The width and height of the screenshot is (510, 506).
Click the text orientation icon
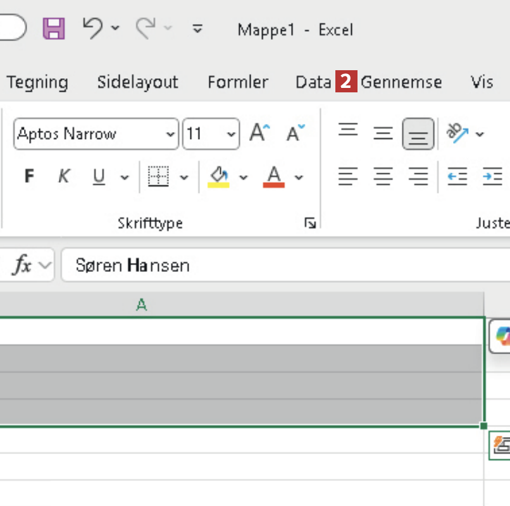tap(456, 133)
